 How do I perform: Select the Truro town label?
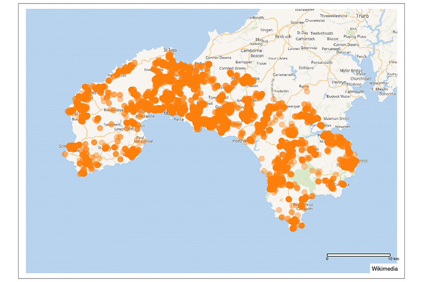(362, 16)
